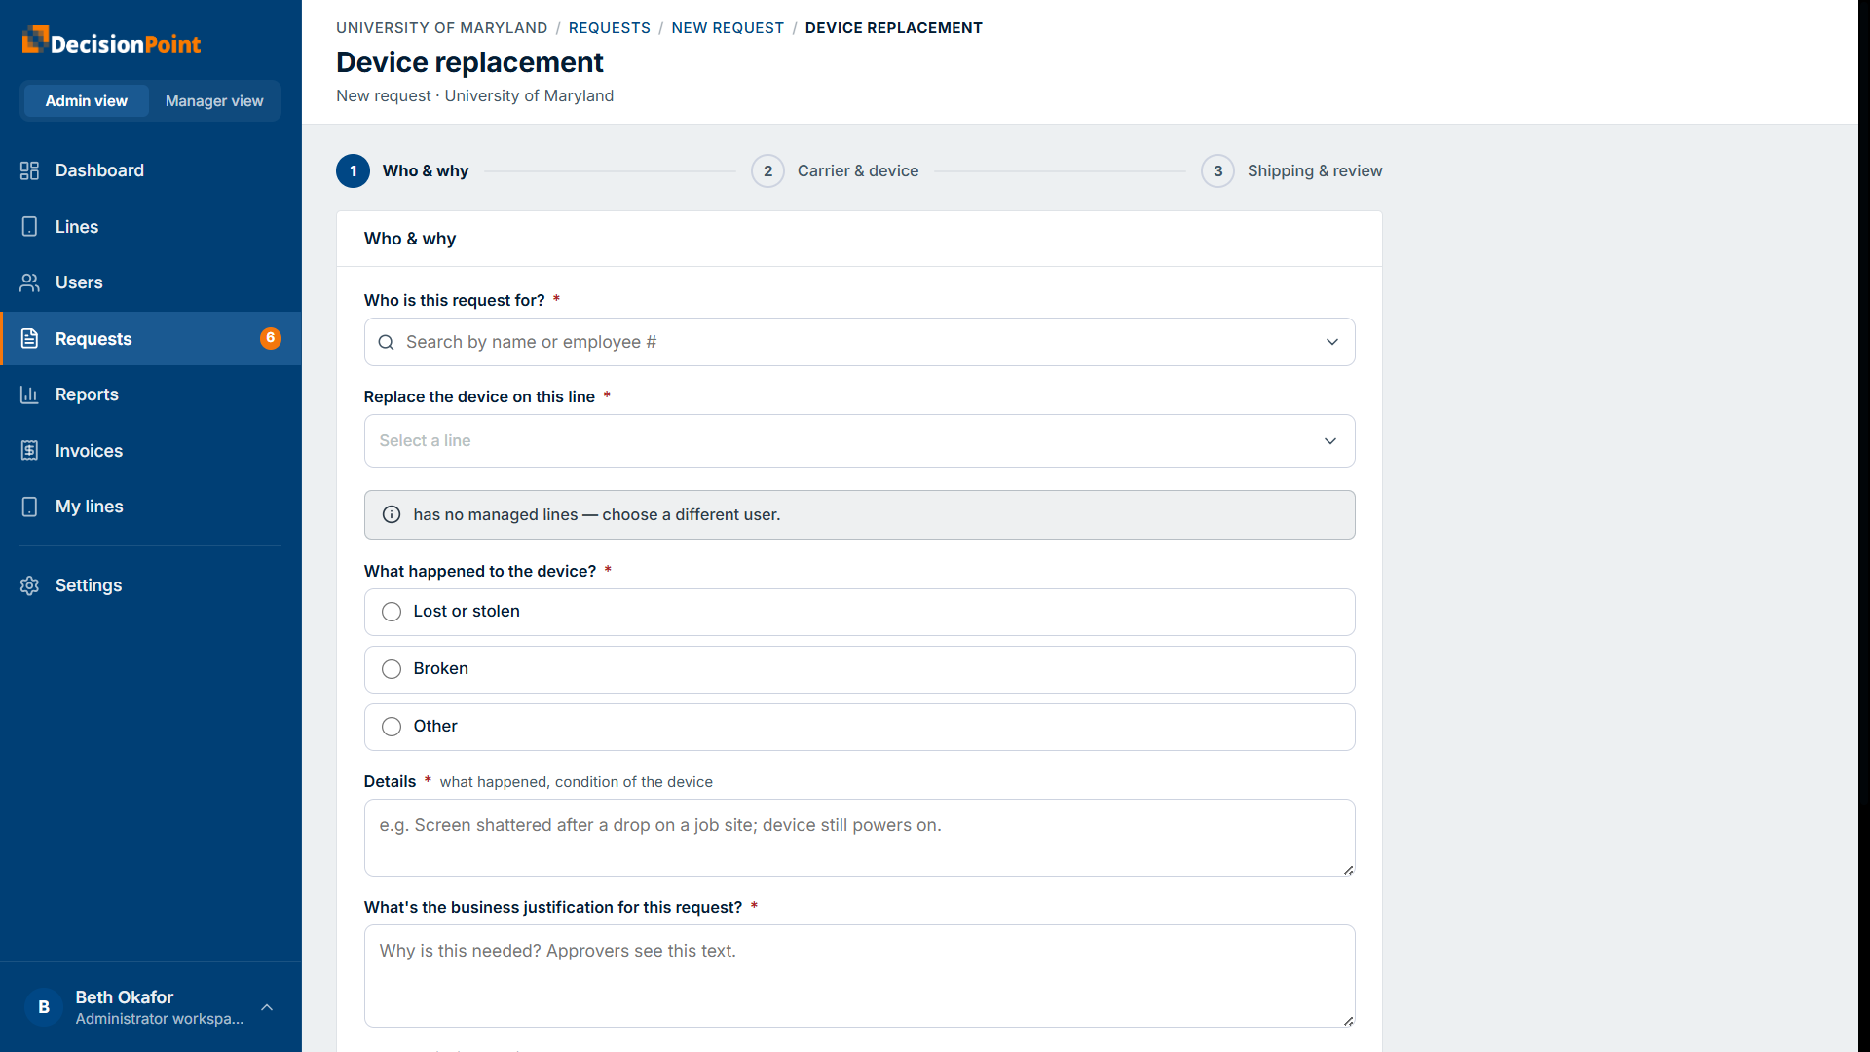This screenshot has height=1052, width=1870.
Task: Go to step 1 Who & why
Action: point(402,170)
